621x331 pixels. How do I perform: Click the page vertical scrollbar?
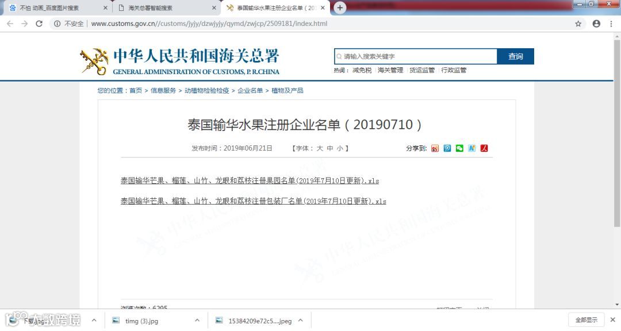[616, 133]
